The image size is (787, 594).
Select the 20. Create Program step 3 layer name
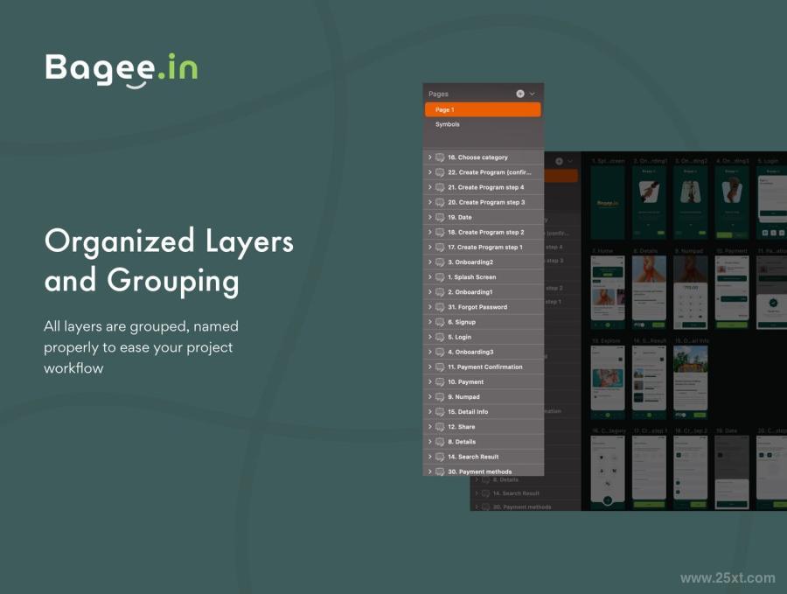pyautogui.click(x=486, y=202)
